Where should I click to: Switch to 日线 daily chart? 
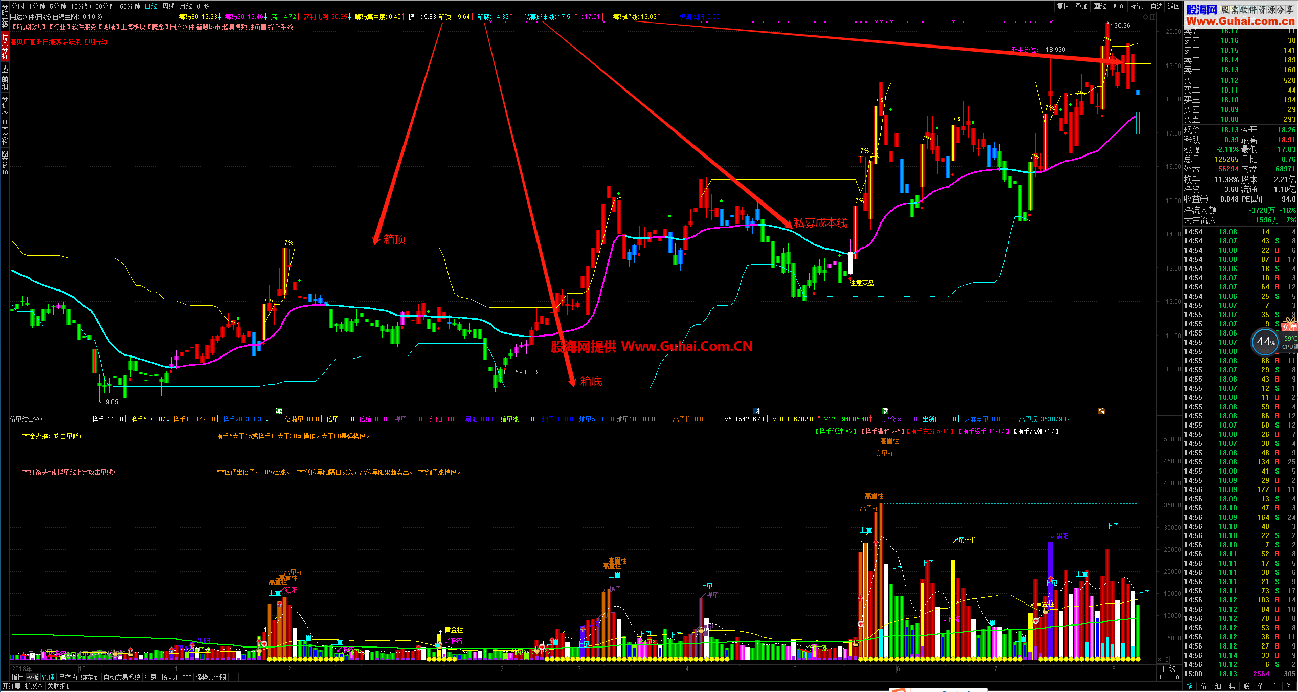151,6
